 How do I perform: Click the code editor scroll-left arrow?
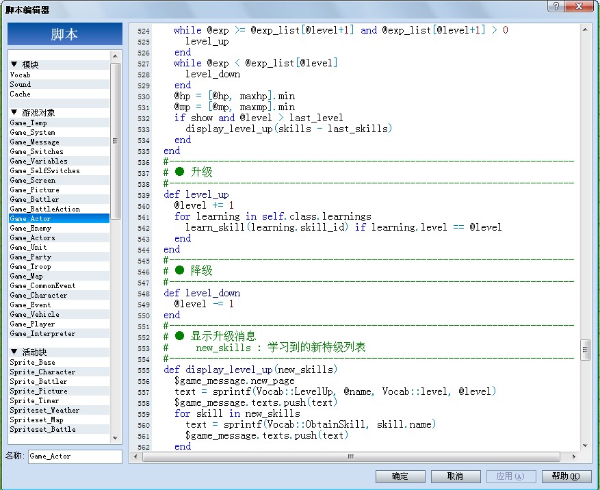pos(135,456)
